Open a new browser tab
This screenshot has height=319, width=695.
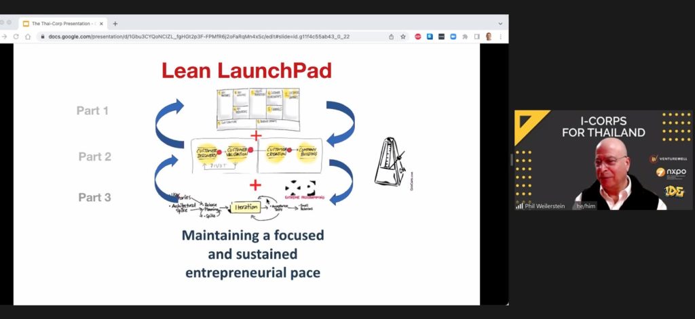point(115,23)
